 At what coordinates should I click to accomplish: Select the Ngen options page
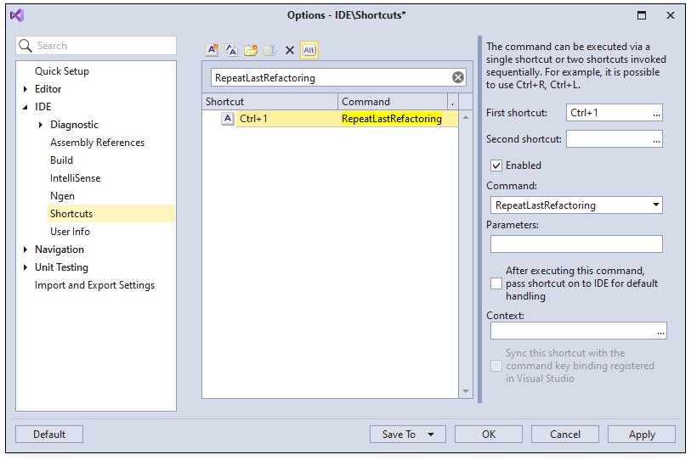tap(62, 196)
